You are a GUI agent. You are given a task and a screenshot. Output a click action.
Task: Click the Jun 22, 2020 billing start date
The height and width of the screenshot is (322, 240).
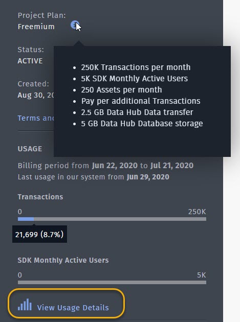(115, 166)
